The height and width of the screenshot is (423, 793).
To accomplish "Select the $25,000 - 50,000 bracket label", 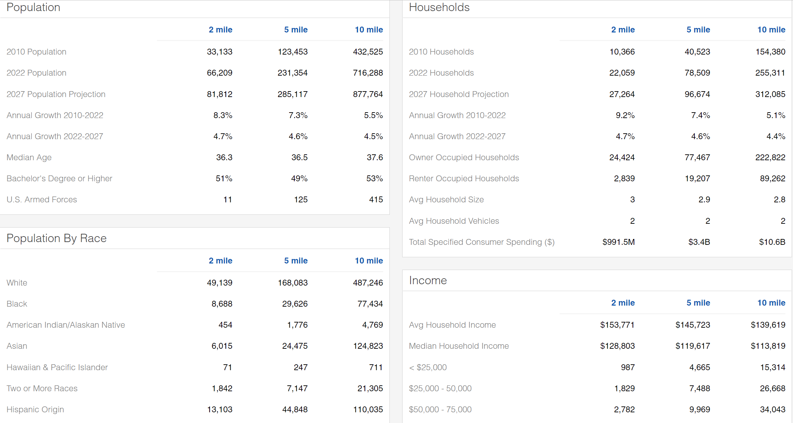I will point(440,388).
